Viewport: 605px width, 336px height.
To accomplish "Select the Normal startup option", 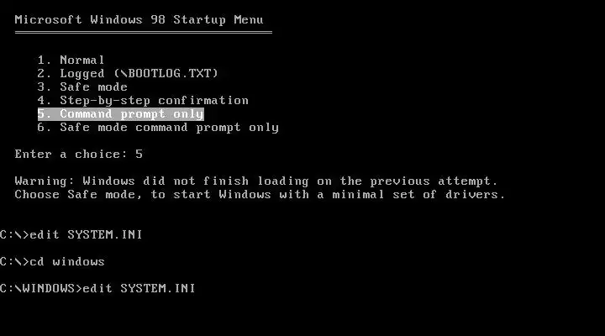I will click(x=71, y=60).
